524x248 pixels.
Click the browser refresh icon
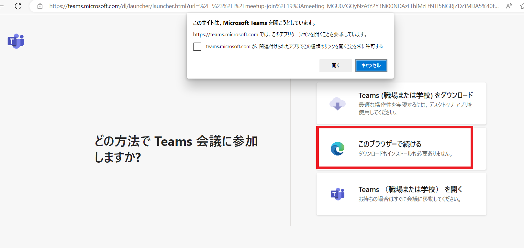pyautogui.click(x=18, y=6)
